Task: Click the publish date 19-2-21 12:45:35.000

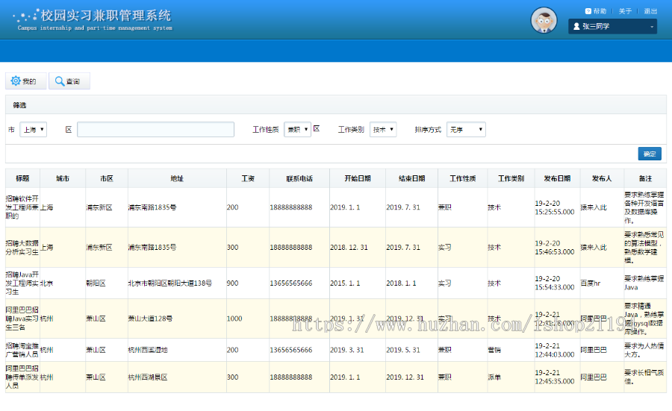Action: pyautogui.click(x=555, y=377)
